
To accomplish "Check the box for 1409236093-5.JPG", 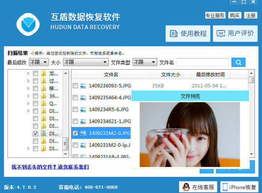I will pos(75,86).
